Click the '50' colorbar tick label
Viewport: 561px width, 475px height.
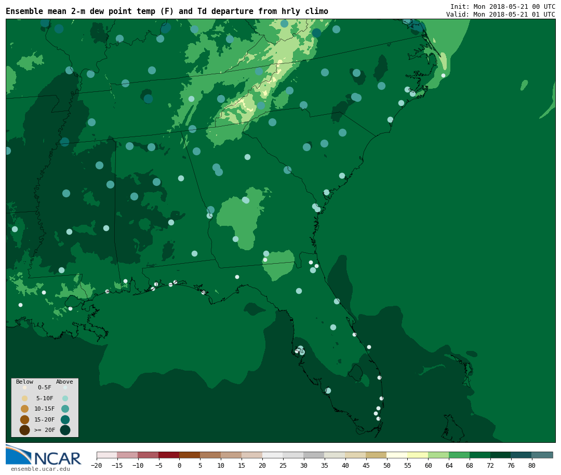(387, 465)
